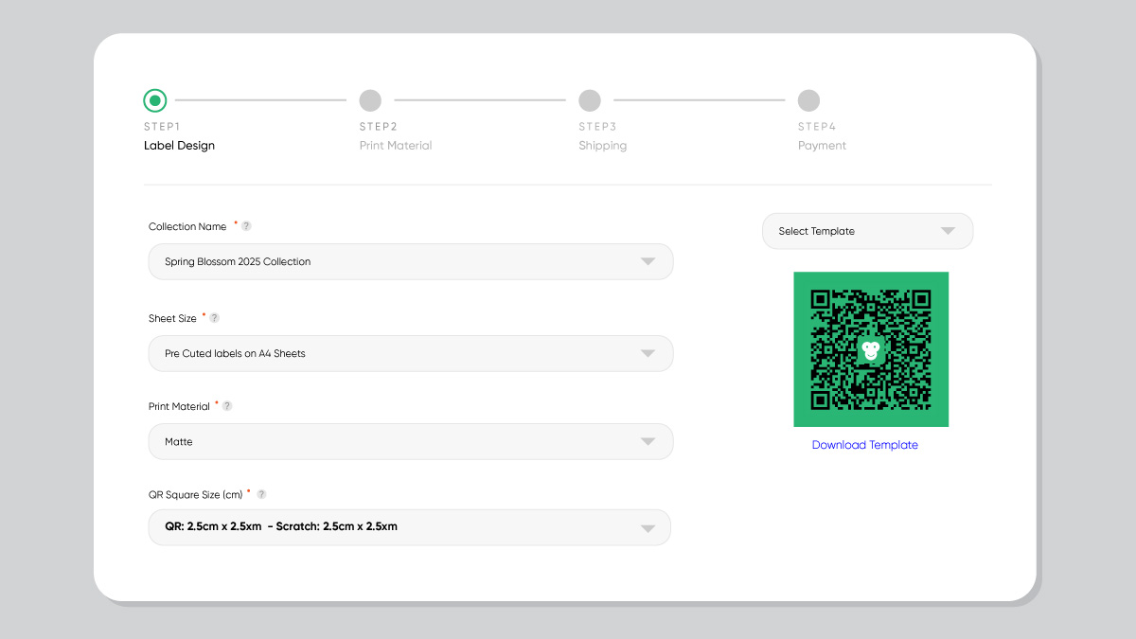The width and height of the screenshot is (1136, 639).
Task: Click the Download Template link
Action: click(x=864, y=445)
